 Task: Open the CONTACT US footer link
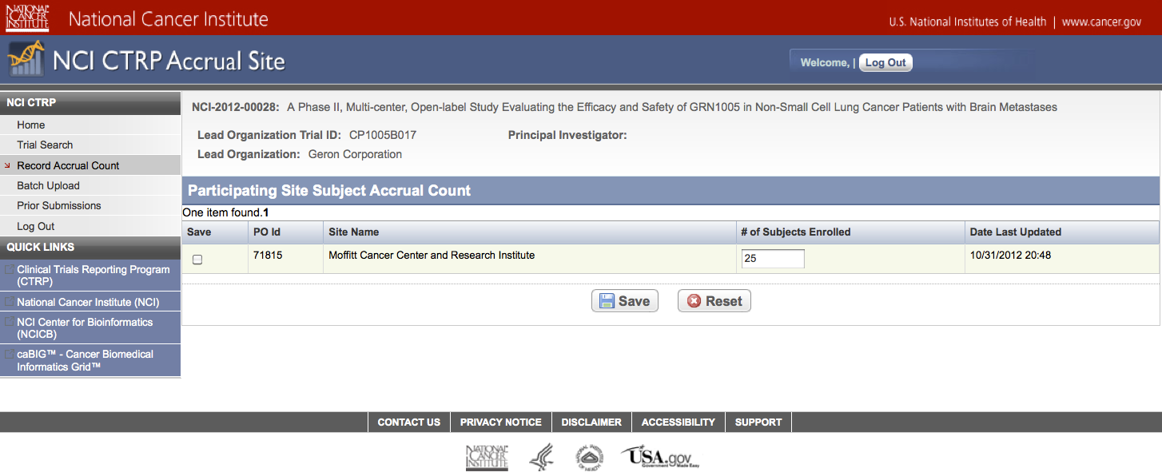(x=408, y=422)
